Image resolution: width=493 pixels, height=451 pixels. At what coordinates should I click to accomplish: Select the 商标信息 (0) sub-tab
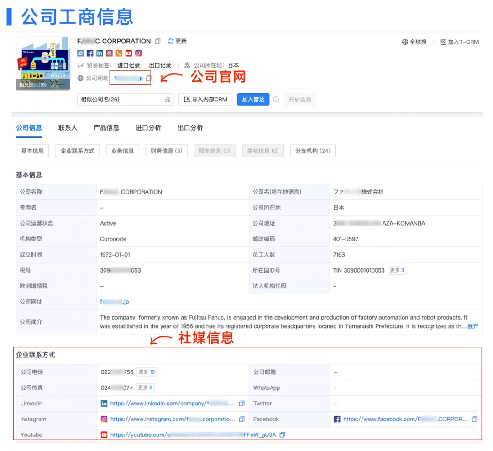click(x=263, y=151)
